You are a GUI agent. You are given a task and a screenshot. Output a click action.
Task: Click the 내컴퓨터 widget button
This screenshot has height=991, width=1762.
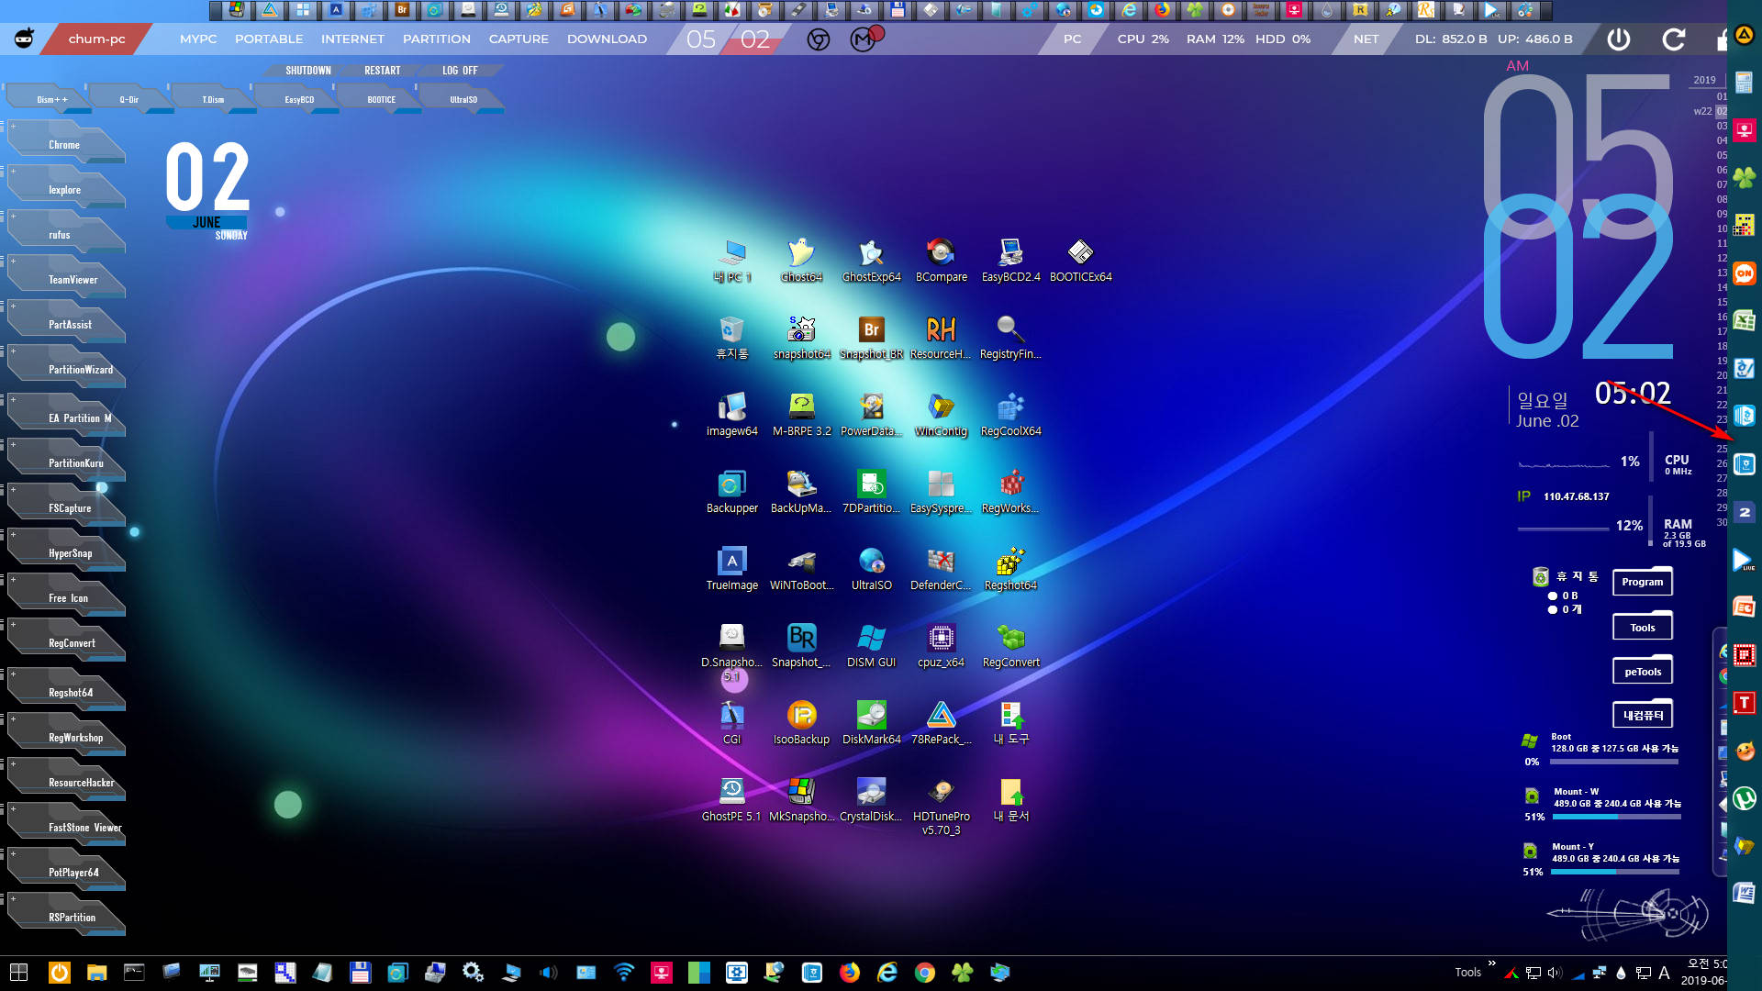point(1643,715)
